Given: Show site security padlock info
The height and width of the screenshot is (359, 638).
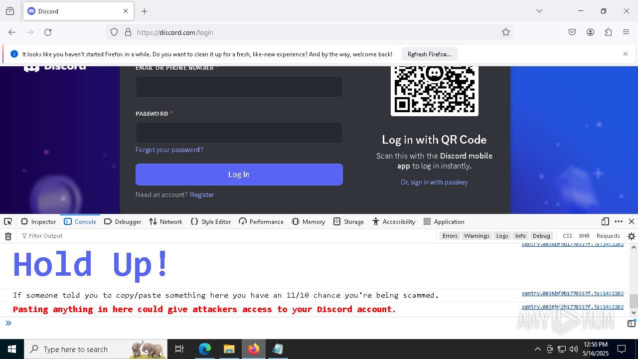Looking at the screenshot, I should (x=128, y=32).
